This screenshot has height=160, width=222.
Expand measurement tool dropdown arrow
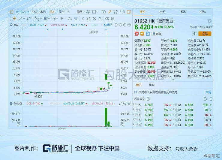pos(49,19)
